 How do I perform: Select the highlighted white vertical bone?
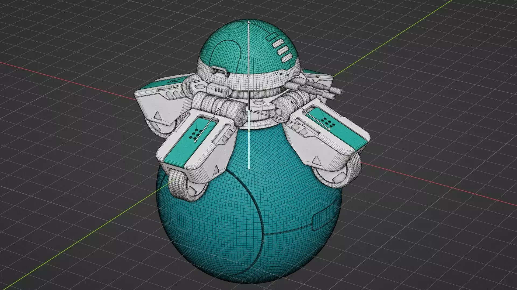coord(249,140)
